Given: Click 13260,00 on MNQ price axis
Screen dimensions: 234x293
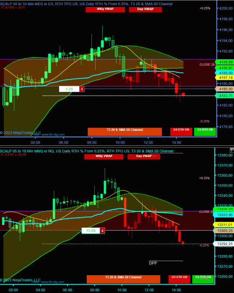Looking at the screenshot, I should pos(225,277).
